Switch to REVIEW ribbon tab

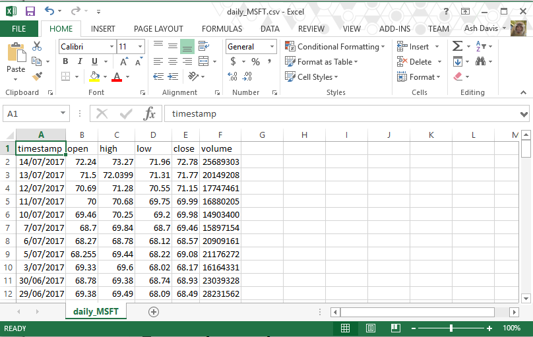coord(311,29)
